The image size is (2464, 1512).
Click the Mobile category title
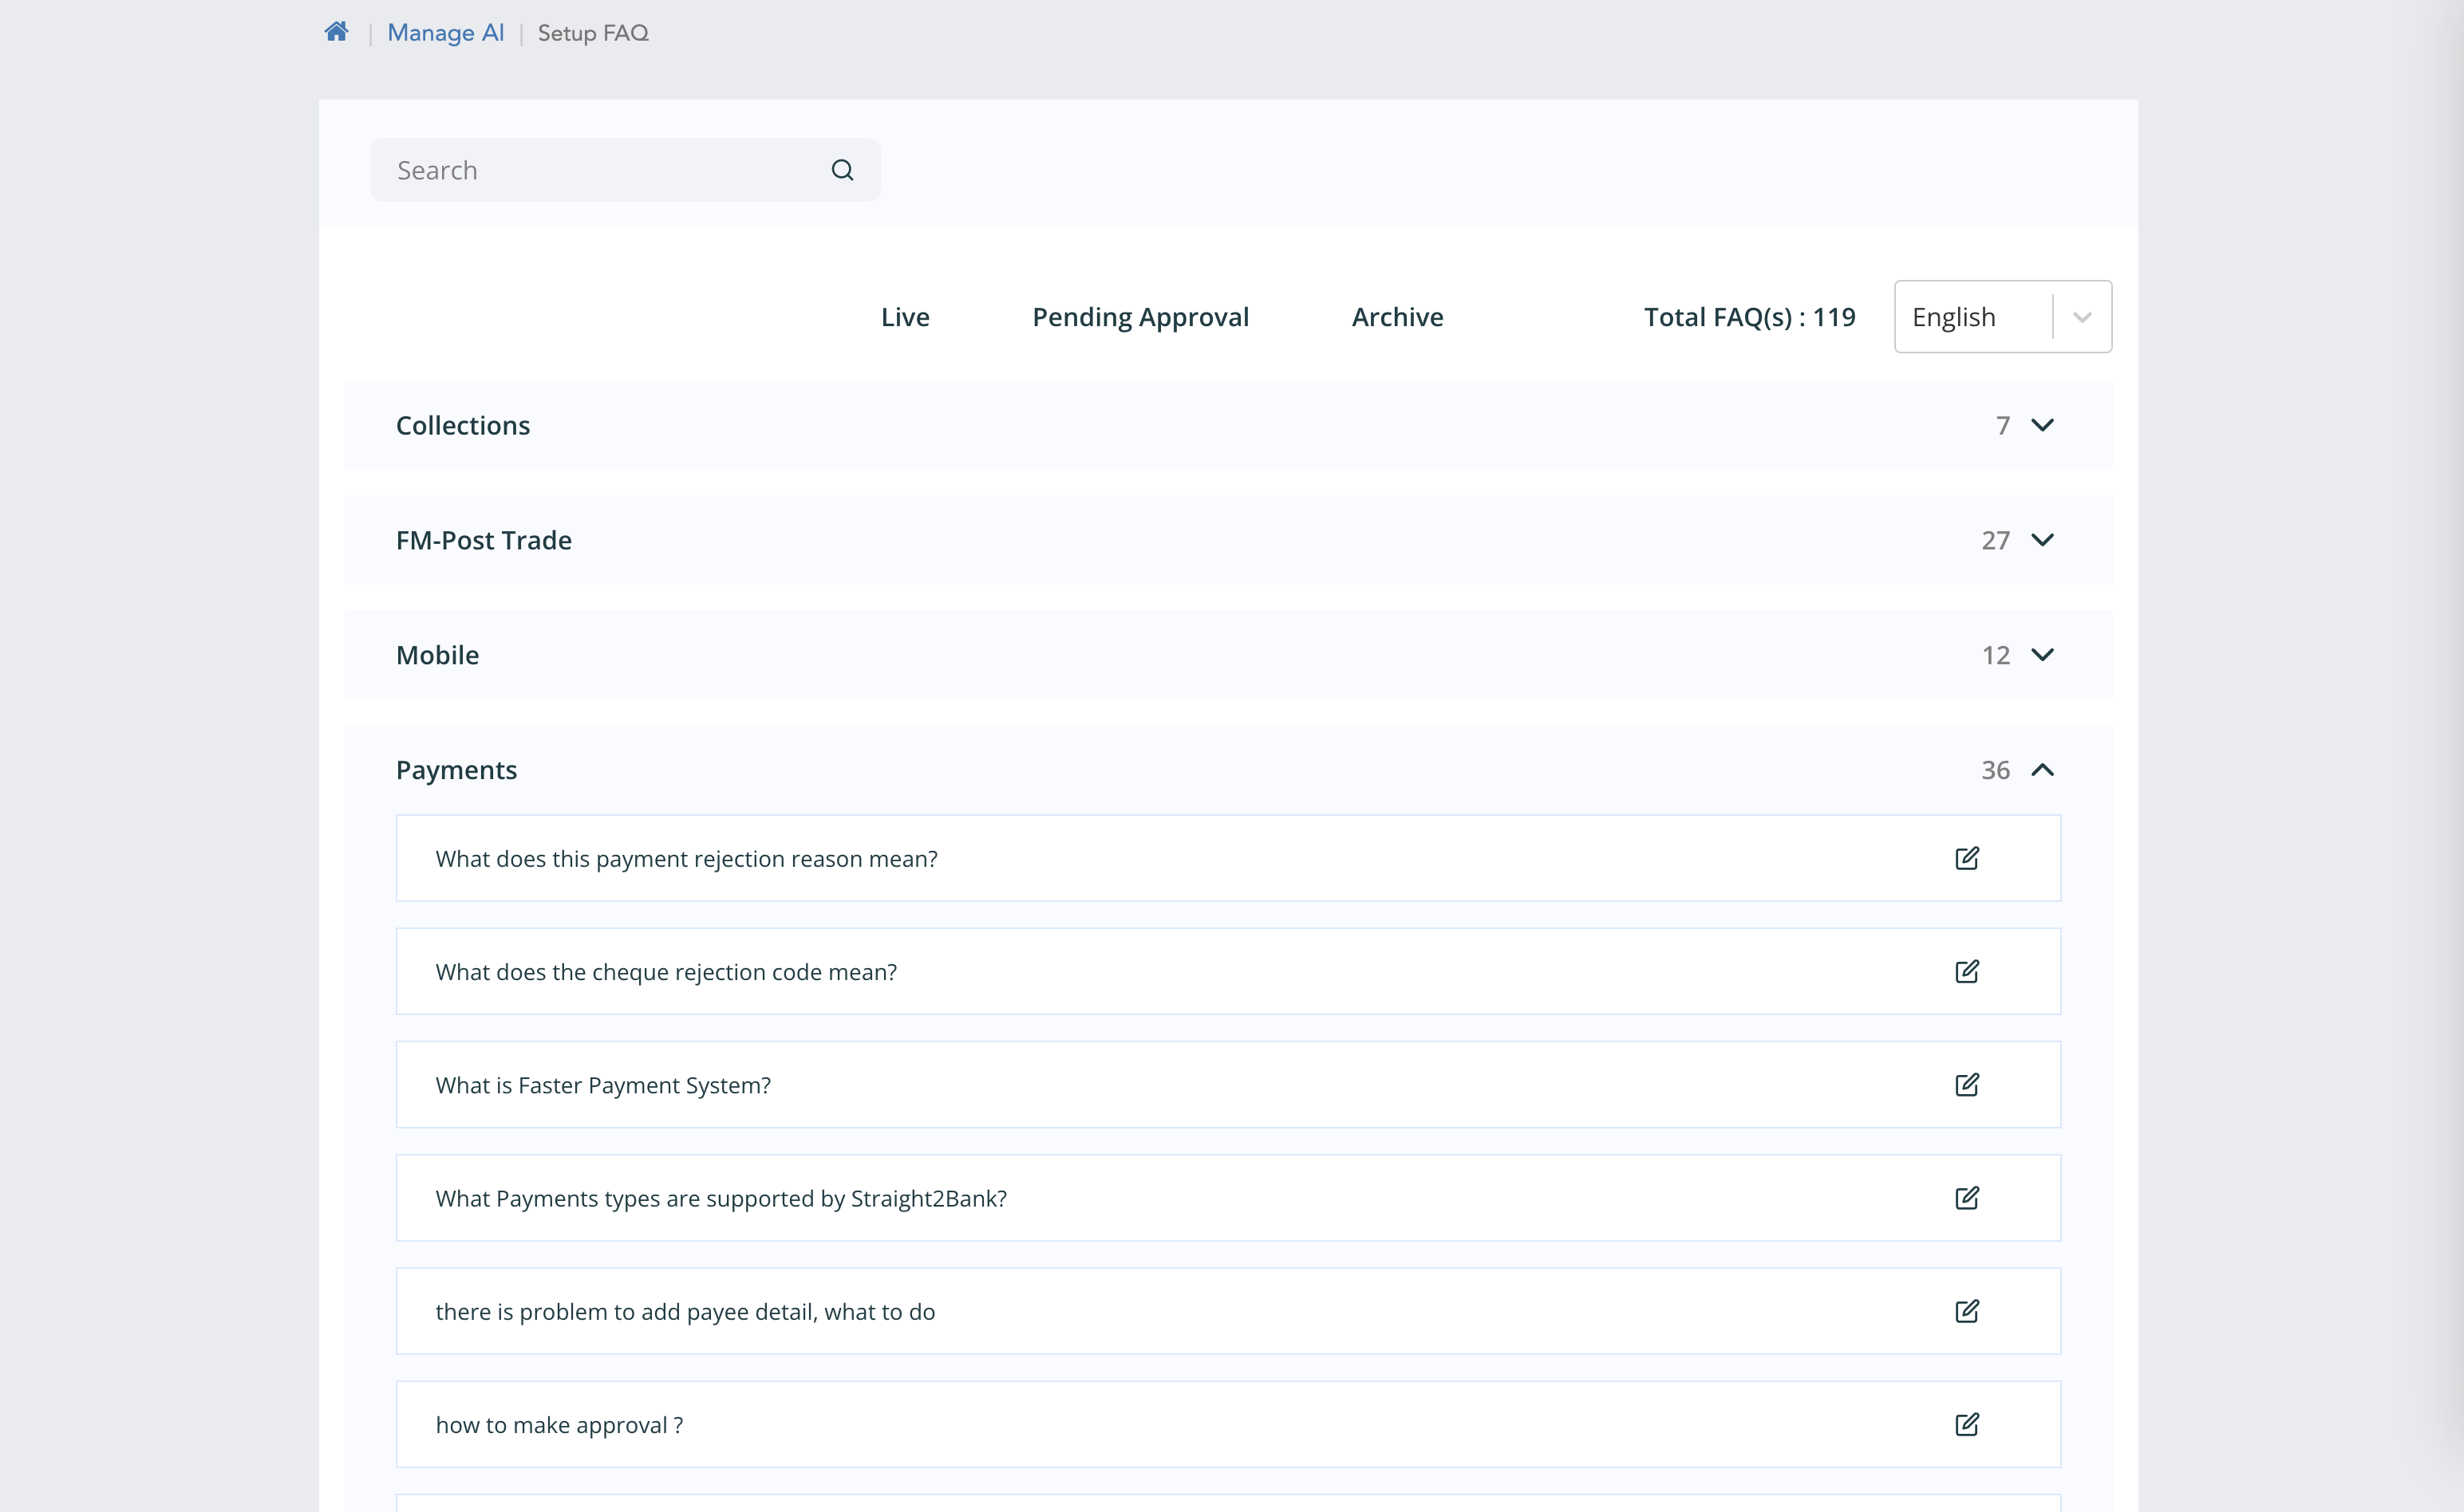pos(437,655)
